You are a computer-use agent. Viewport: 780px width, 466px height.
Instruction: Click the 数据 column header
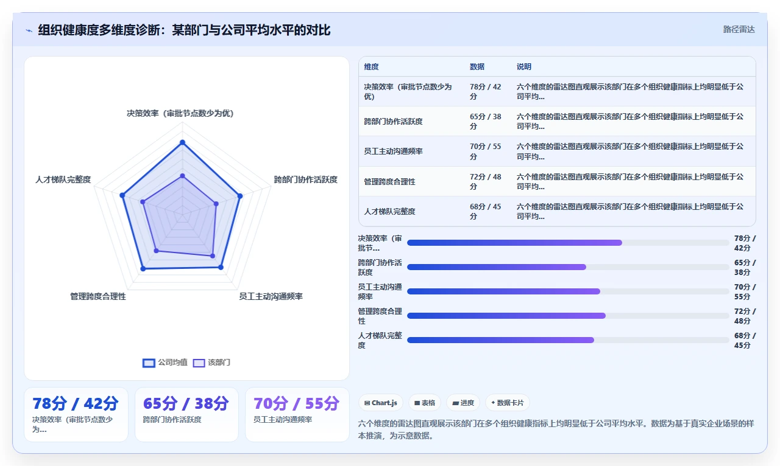point(477,67)
